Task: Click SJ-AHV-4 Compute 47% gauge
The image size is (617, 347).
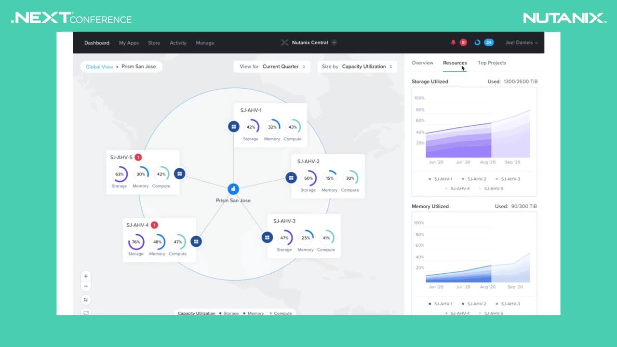Action: 178,242
